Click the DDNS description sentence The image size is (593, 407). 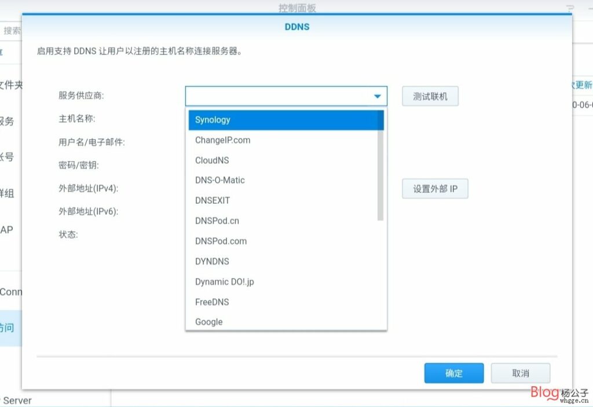139,51
